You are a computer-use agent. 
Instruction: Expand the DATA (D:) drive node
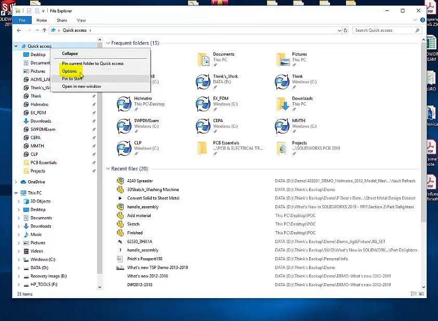[x=19, y=267]
